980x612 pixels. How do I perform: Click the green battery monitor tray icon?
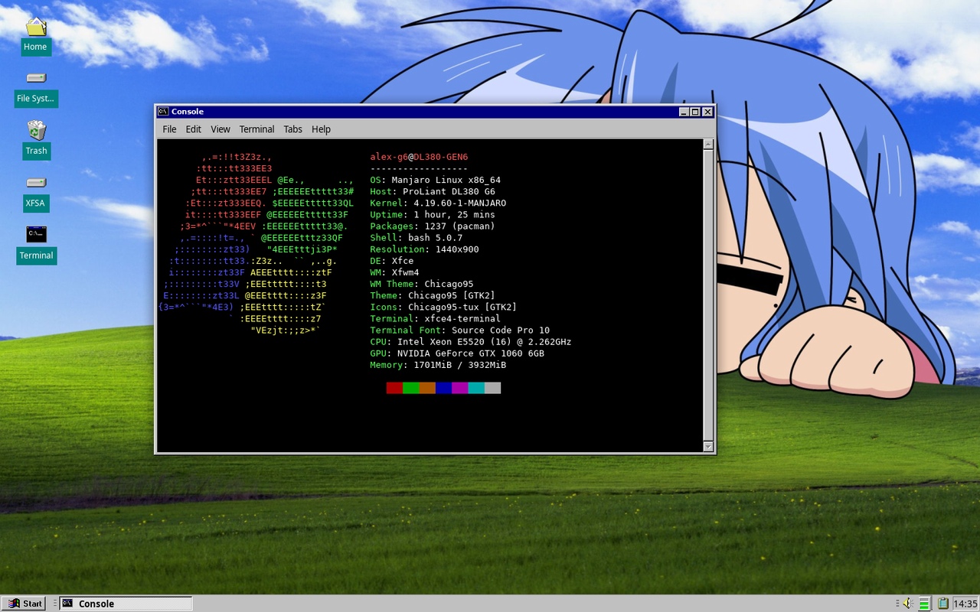click(x=924, y=604)
